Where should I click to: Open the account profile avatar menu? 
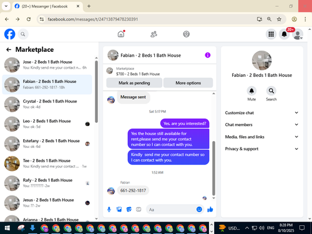pyautogui.click(x=298, y=34)
